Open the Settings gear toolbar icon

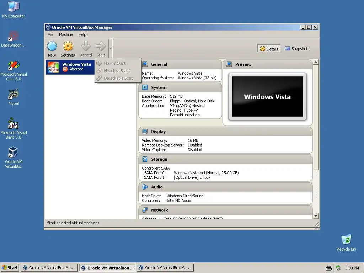pos(68,46)
